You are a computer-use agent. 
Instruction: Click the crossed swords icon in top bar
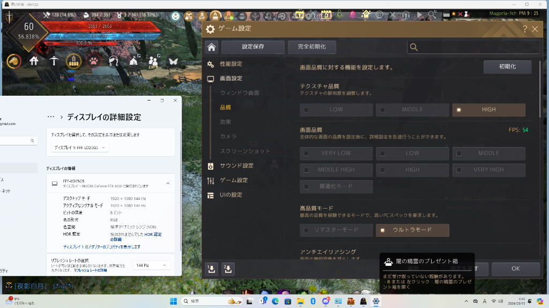point(392,15)
